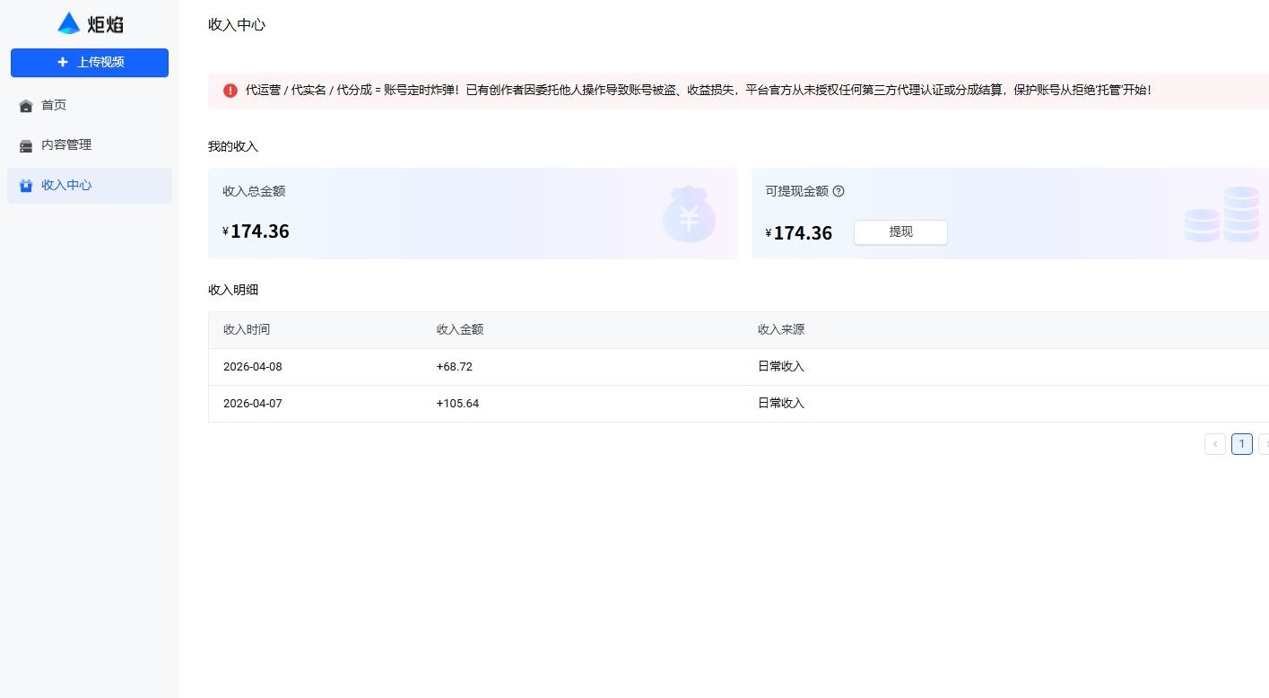The width and height of the screenshot is (1269, 698).
Task: Click the plus icon on upload button
Action: tap(61, 63)
